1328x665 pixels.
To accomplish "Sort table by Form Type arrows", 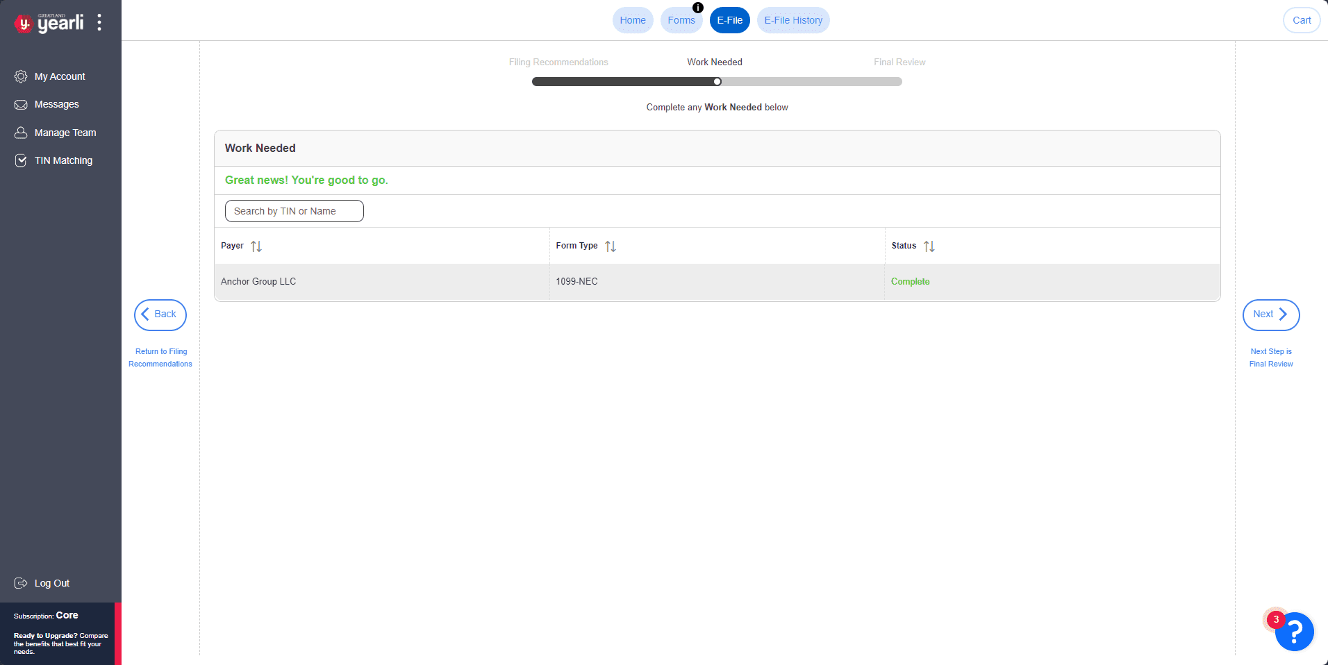I will coord(611,246).
